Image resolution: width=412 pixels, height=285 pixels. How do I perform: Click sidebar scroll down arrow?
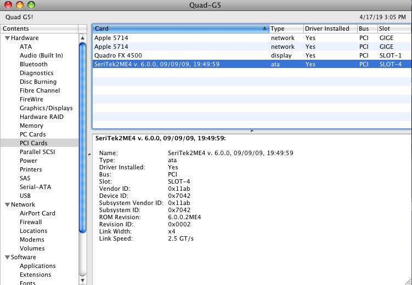pos(82,280)
